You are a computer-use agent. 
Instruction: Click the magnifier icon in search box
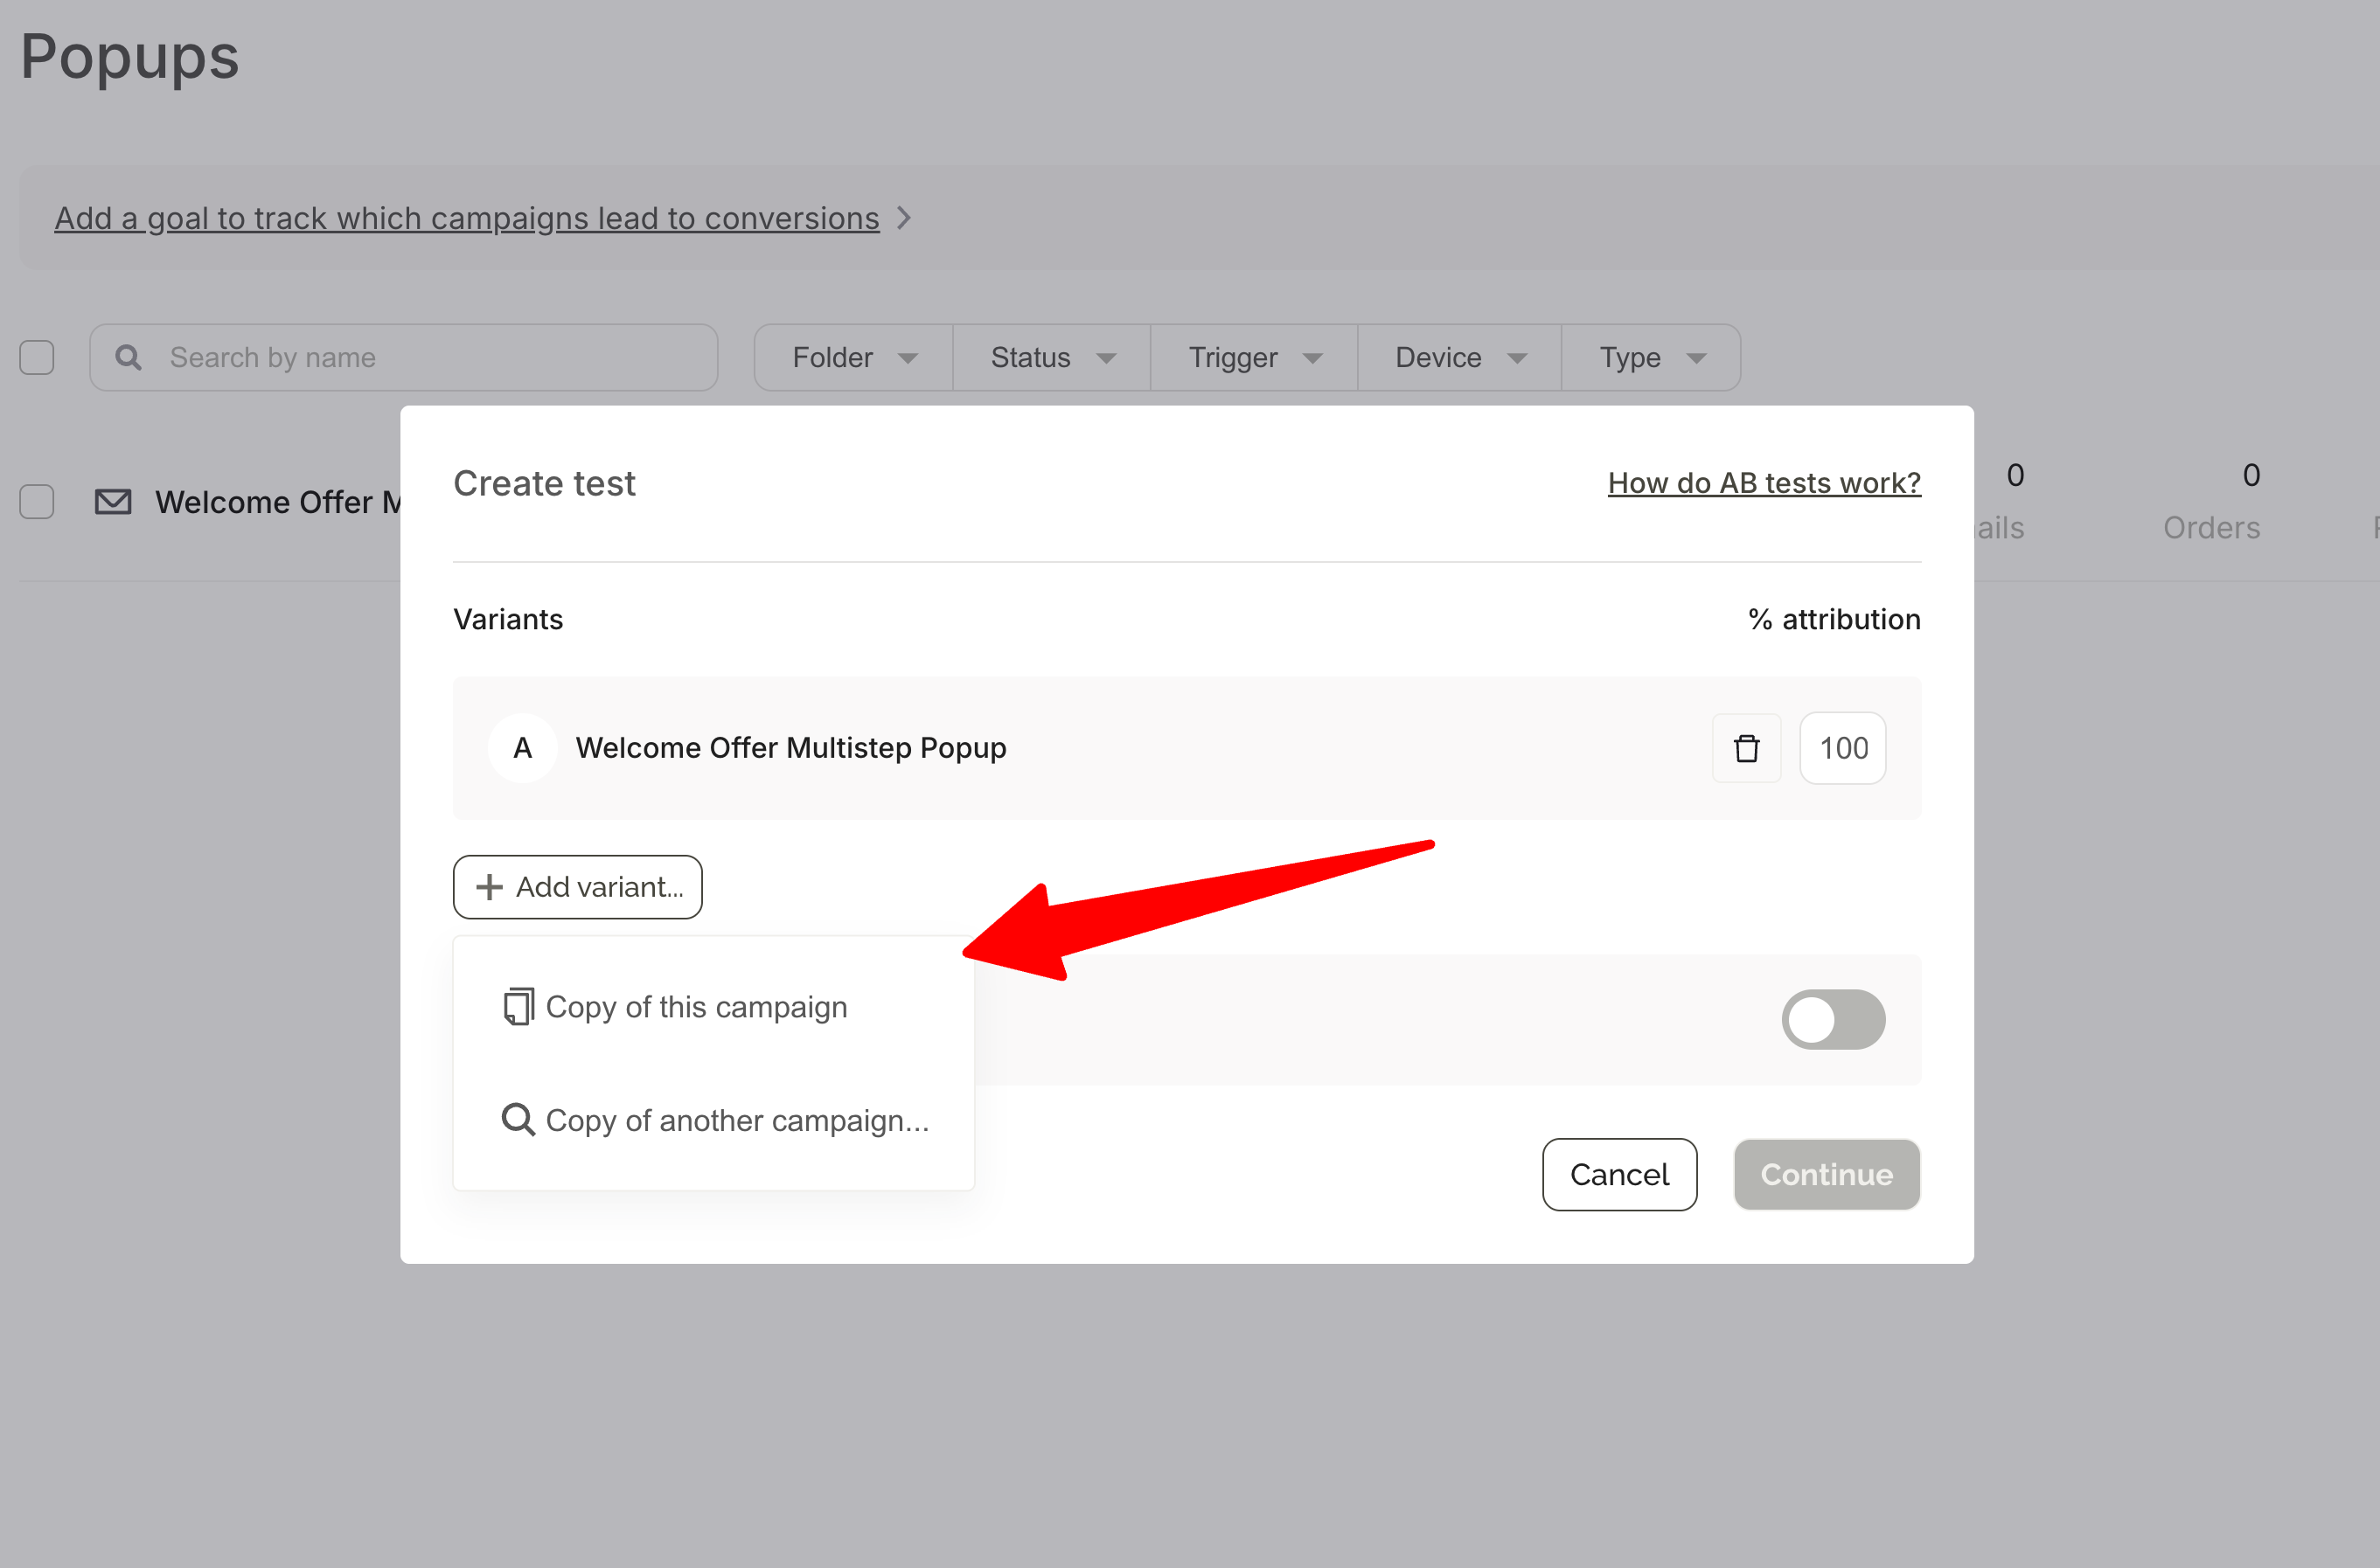(x=128, y=357)
